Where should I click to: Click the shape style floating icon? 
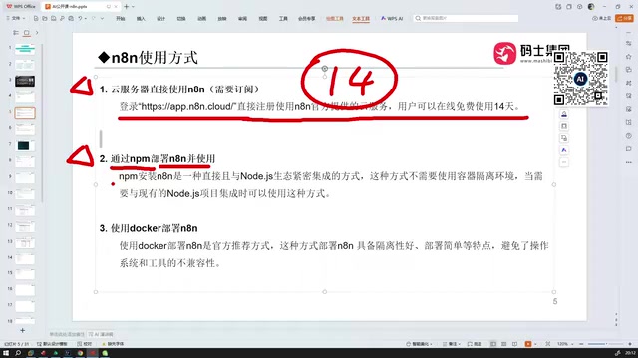564,114
